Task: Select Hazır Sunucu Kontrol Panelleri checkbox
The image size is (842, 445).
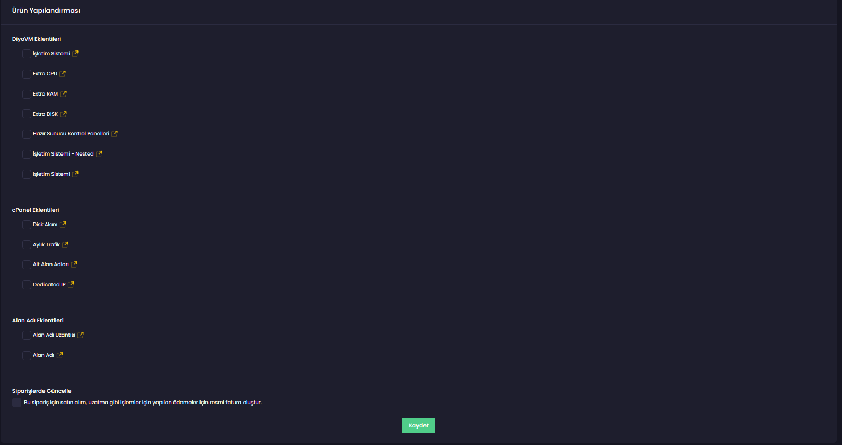Action: [27, 134]
